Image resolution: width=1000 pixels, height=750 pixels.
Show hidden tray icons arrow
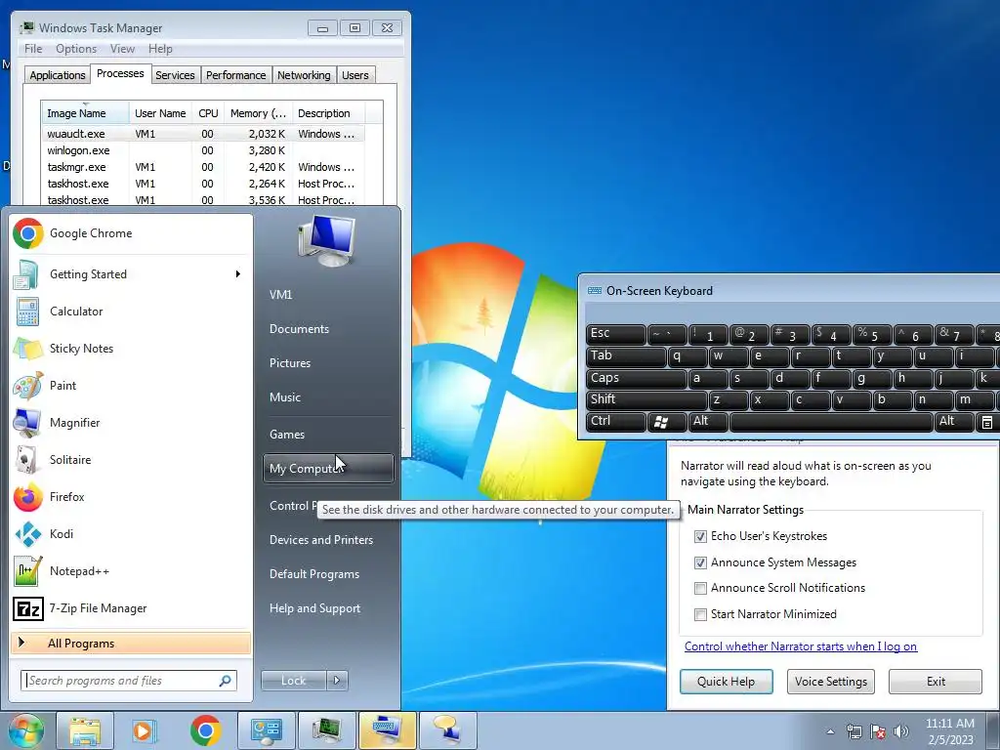(x=830, y=731)
